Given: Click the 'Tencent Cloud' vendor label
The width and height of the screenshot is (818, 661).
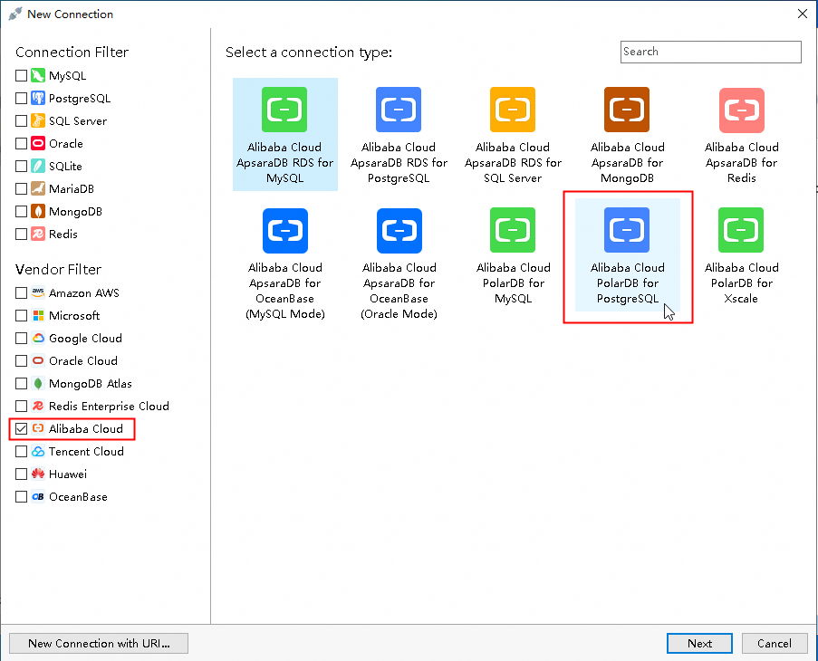Looking at the screenshot, I should click(86, 452).
